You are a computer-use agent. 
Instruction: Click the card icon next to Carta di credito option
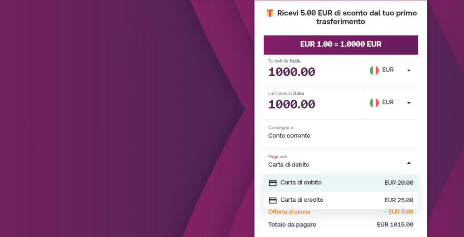(x=273, y=200)
